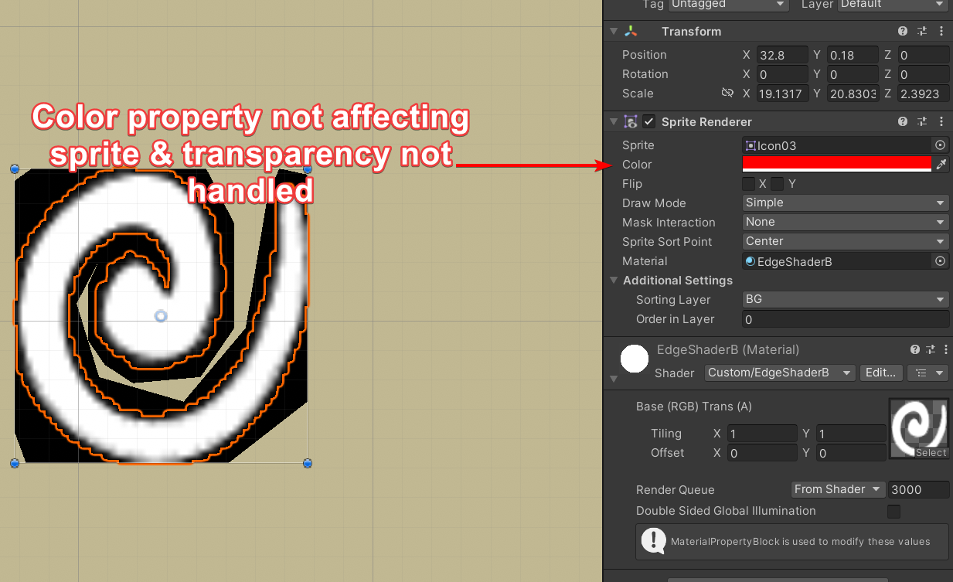Image resolution: width=953 pixels, height=582 pixels.
Task: Click the constrain scale link icon
Action: (727, 92)
